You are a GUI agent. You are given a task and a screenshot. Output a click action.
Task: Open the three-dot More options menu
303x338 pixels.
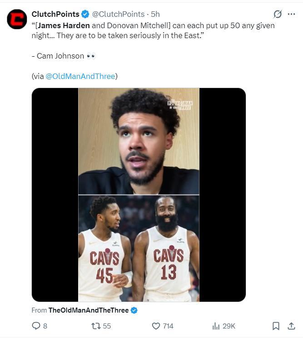tap(291, 14)
